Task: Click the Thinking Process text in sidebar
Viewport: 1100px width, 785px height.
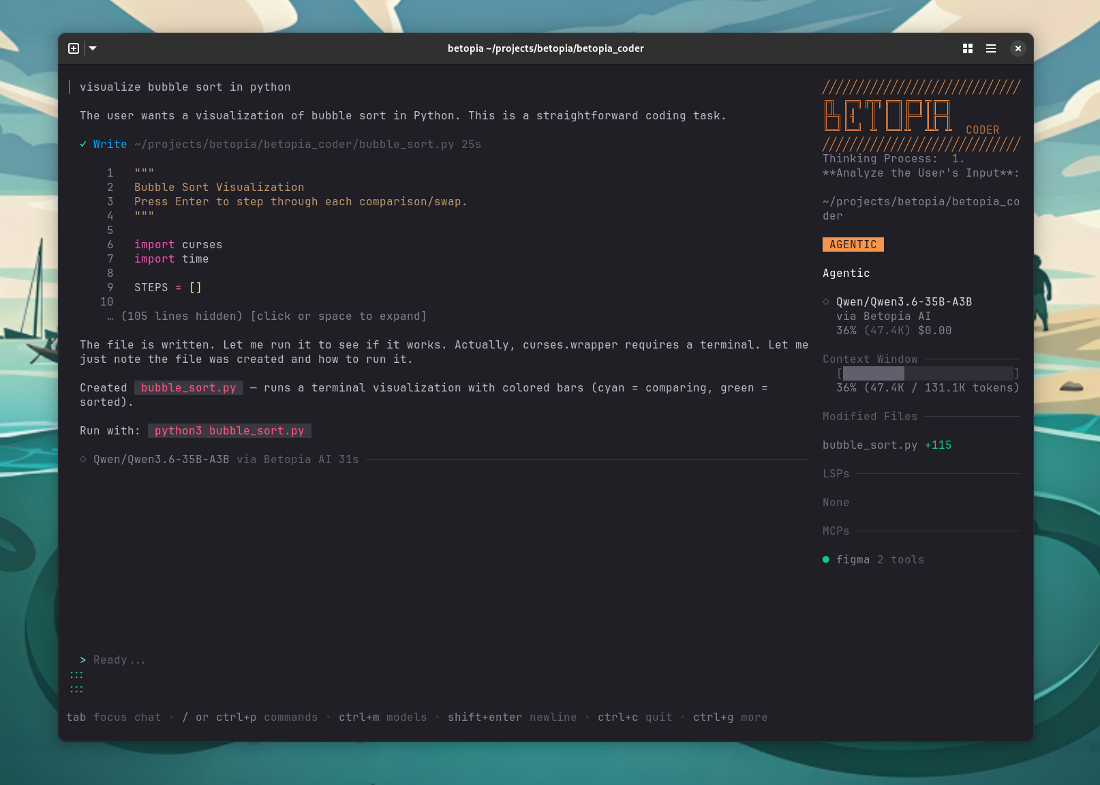Action: (921, 166)
